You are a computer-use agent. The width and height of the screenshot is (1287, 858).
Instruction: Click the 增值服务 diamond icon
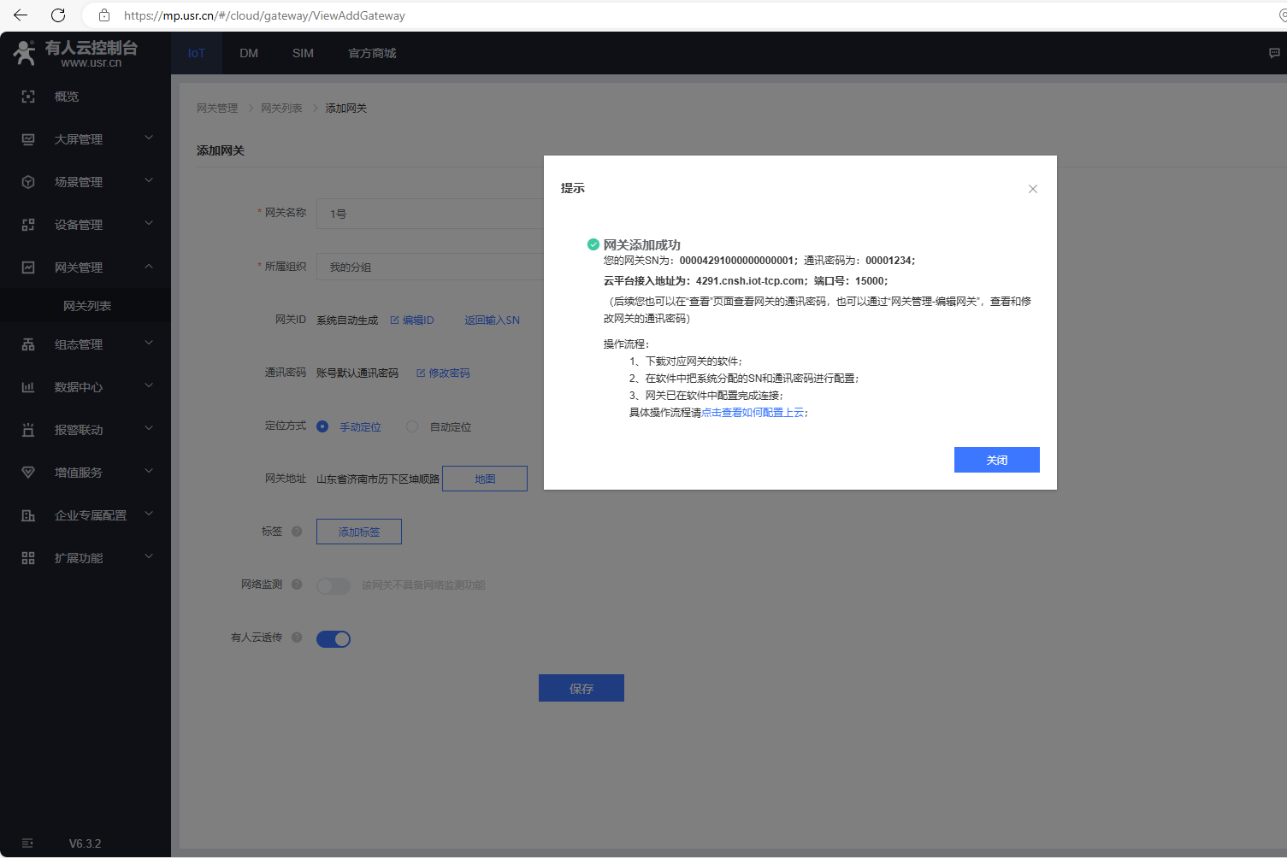pos(28,473)
